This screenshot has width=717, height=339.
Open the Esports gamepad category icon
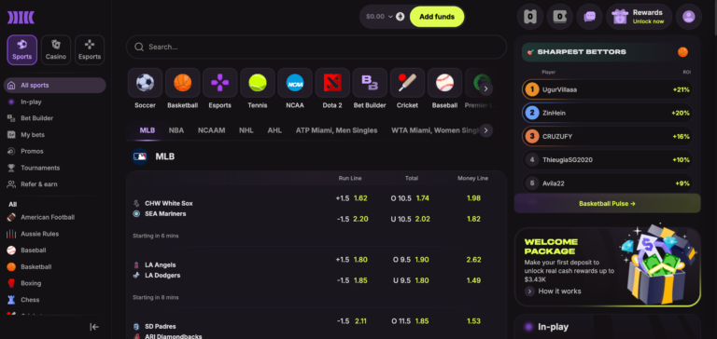220,83
